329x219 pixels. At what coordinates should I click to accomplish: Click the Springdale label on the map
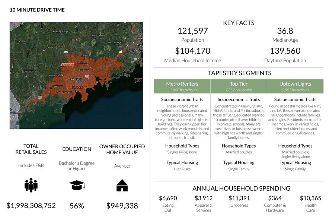(84, 55)
